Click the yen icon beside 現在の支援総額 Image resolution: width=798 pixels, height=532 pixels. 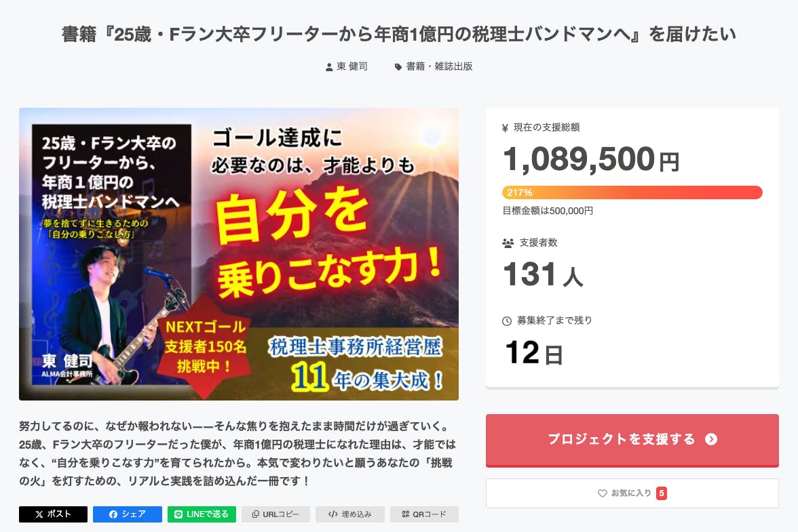pos(505,127)
